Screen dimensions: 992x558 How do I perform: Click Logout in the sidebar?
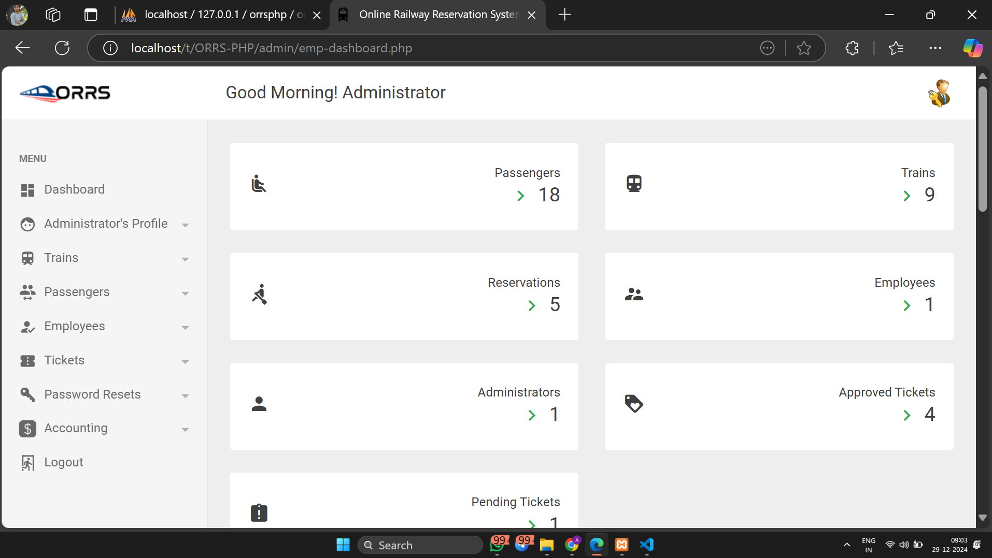63,462
